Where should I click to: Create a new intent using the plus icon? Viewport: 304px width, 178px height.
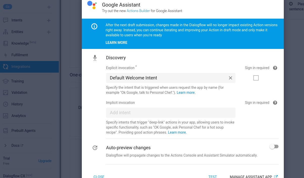coord(48,20)
